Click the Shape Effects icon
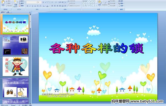This screenshot has width=166, height=106. click(x=109, y=6)
